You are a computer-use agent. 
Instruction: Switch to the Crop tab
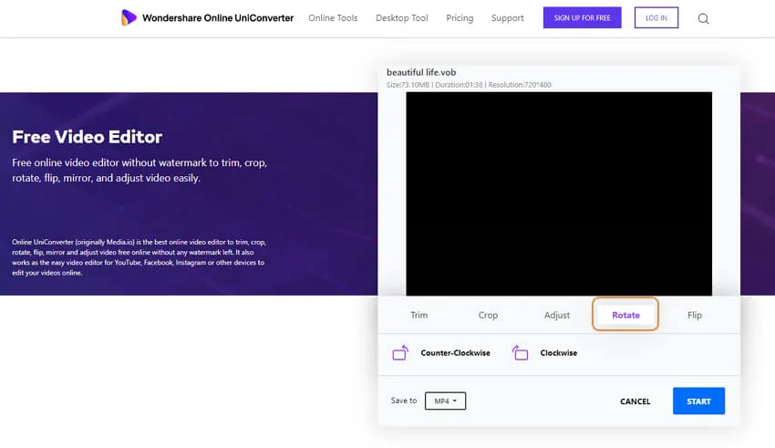pyautogui.click(x=488, y=315)
